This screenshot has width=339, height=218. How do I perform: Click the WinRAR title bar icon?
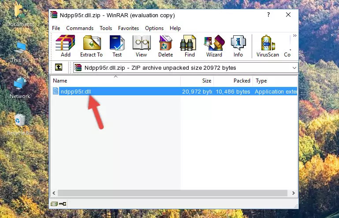54,15
